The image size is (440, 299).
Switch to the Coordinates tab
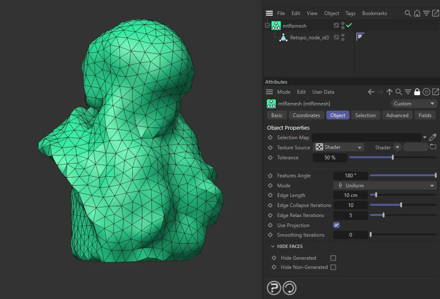[306, 115]
